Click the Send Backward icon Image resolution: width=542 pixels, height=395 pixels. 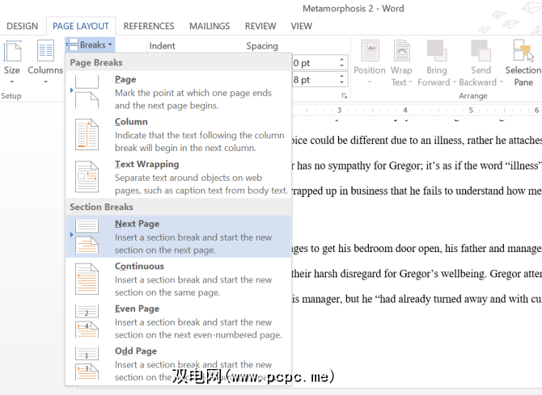pyautogui.click(x=481, y=53)
